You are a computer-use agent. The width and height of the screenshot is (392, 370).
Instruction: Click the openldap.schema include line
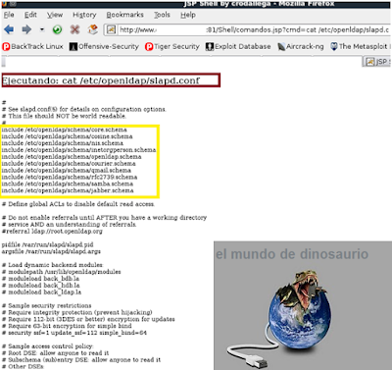pyautogui.click(x=72, y=157)
